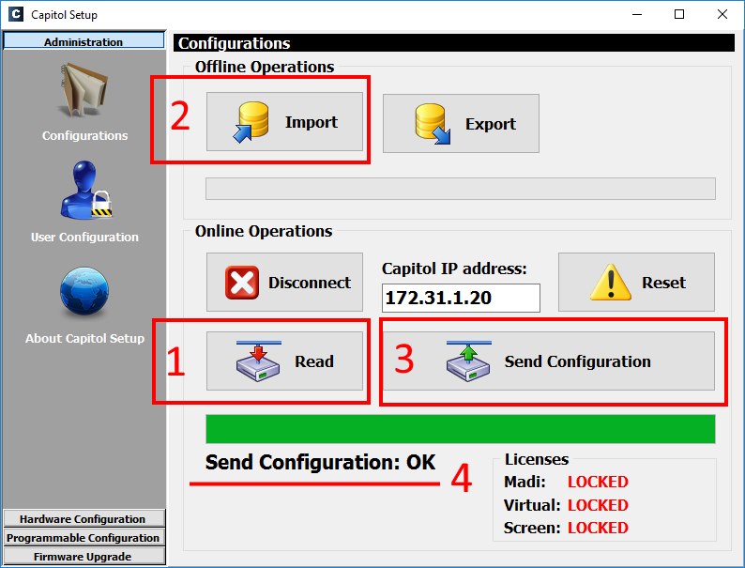This screenshot has height=568, width=745.
Task: Open the Configurations notebook icon
Action: tap(84, 90)
